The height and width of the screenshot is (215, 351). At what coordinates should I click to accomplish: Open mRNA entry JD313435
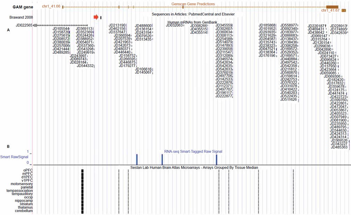click(143, 39)
